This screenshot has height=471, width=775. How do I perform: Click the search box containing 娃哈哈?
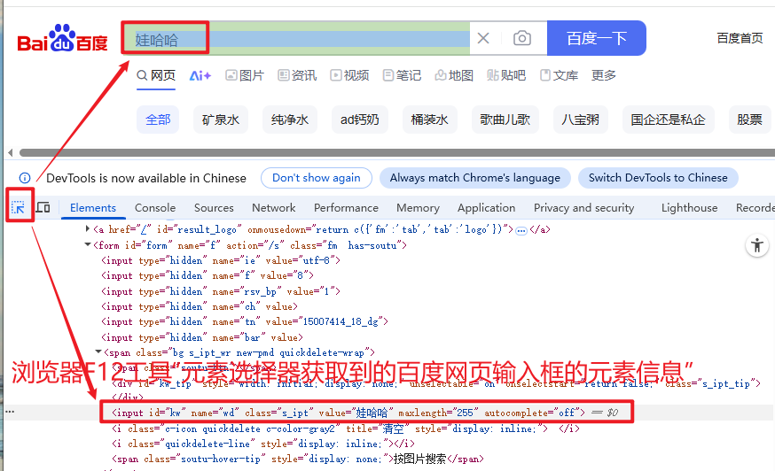coord(296,38)
